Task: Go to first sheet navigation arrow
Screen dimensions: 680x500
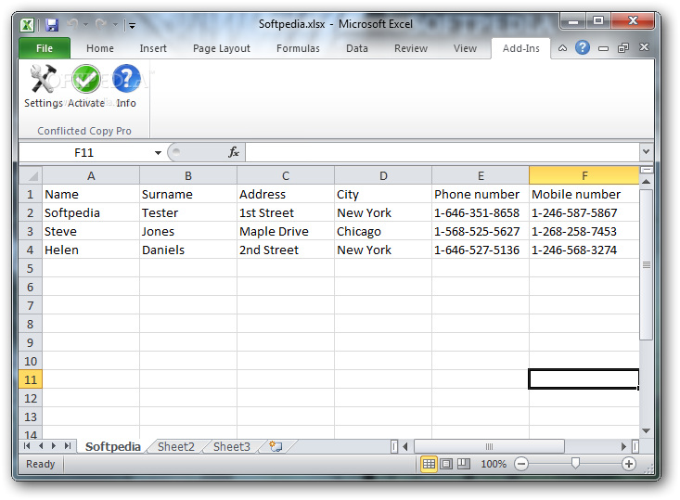Action: [x=27, y=446]
